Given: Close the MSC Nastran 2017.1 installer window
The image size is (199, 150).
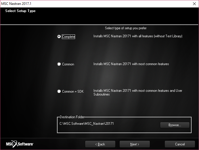Looking at the screenshot, I should [x=194, y=4].
